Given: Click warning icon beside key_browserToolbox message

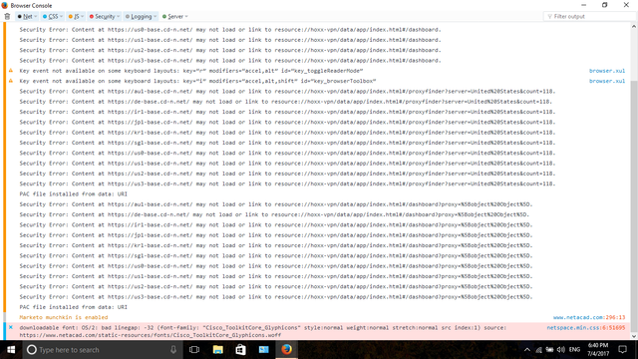Looking at the screenshot, I should click(x=11, y=81).
